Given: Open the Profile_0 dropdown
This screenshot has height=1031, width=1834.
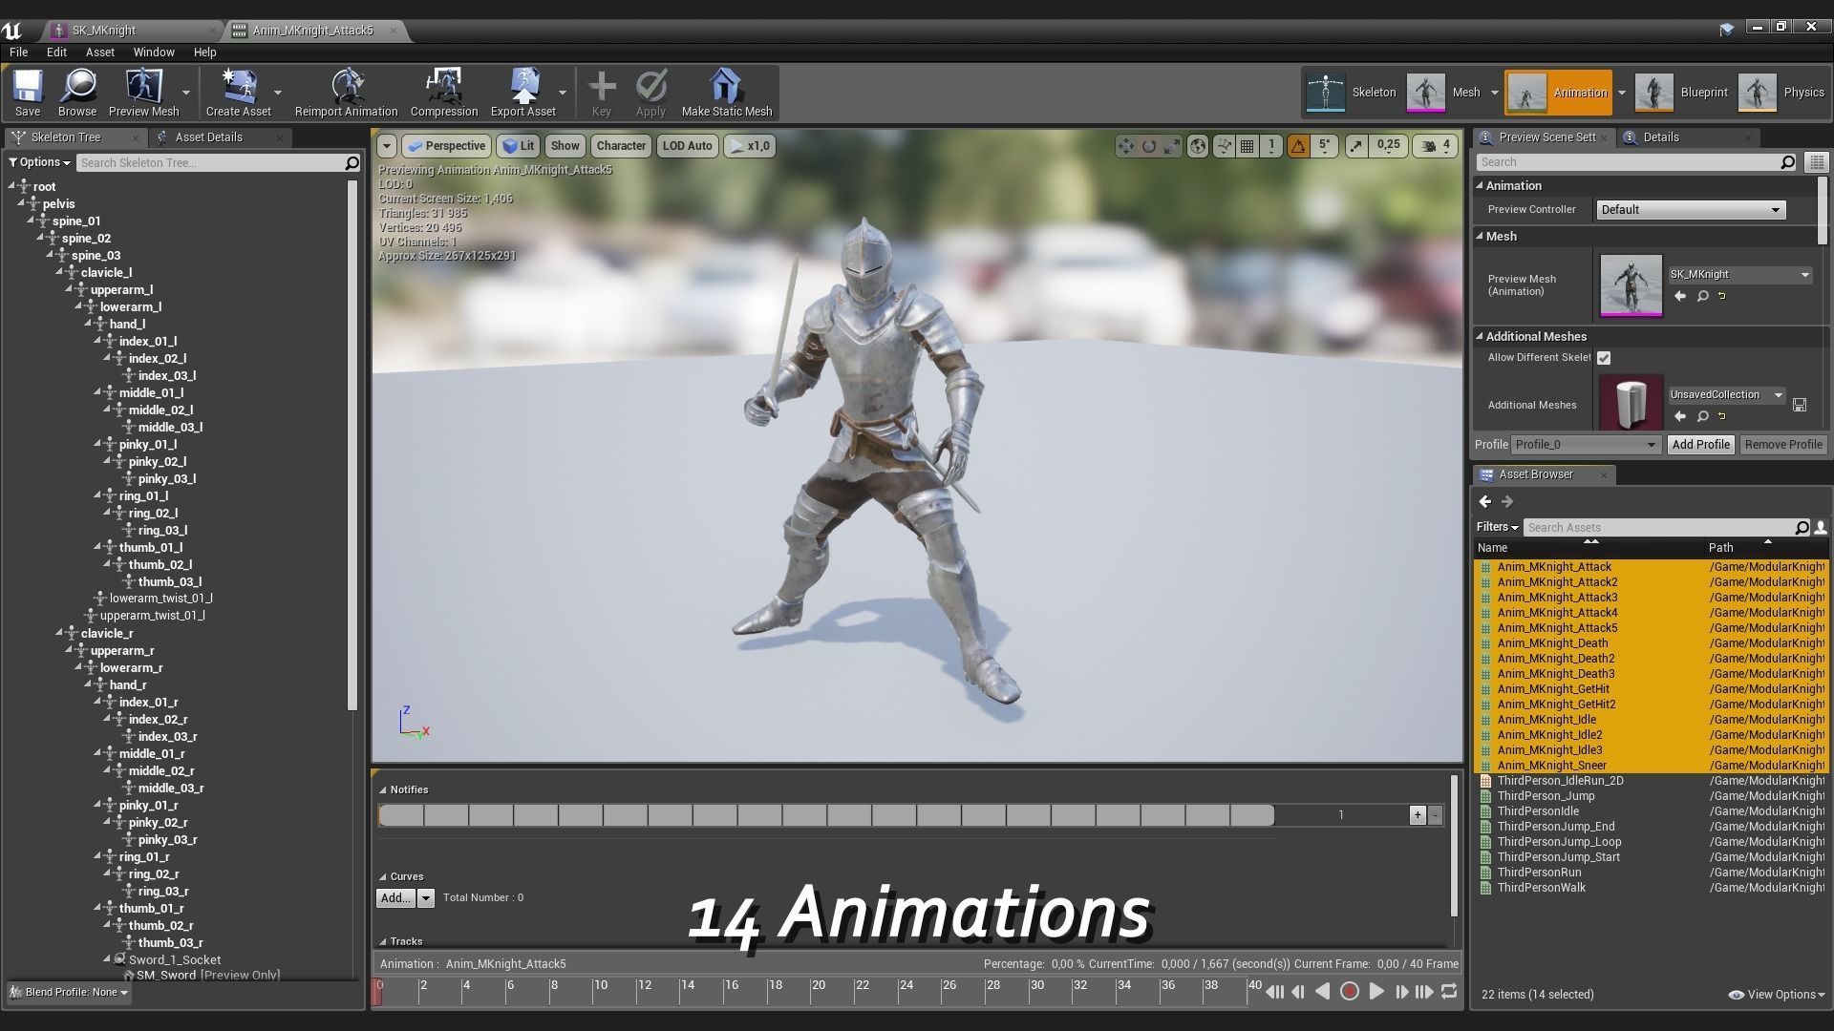Looking at the screenshot, I should pyautogui.click(x=1586, y=445).
